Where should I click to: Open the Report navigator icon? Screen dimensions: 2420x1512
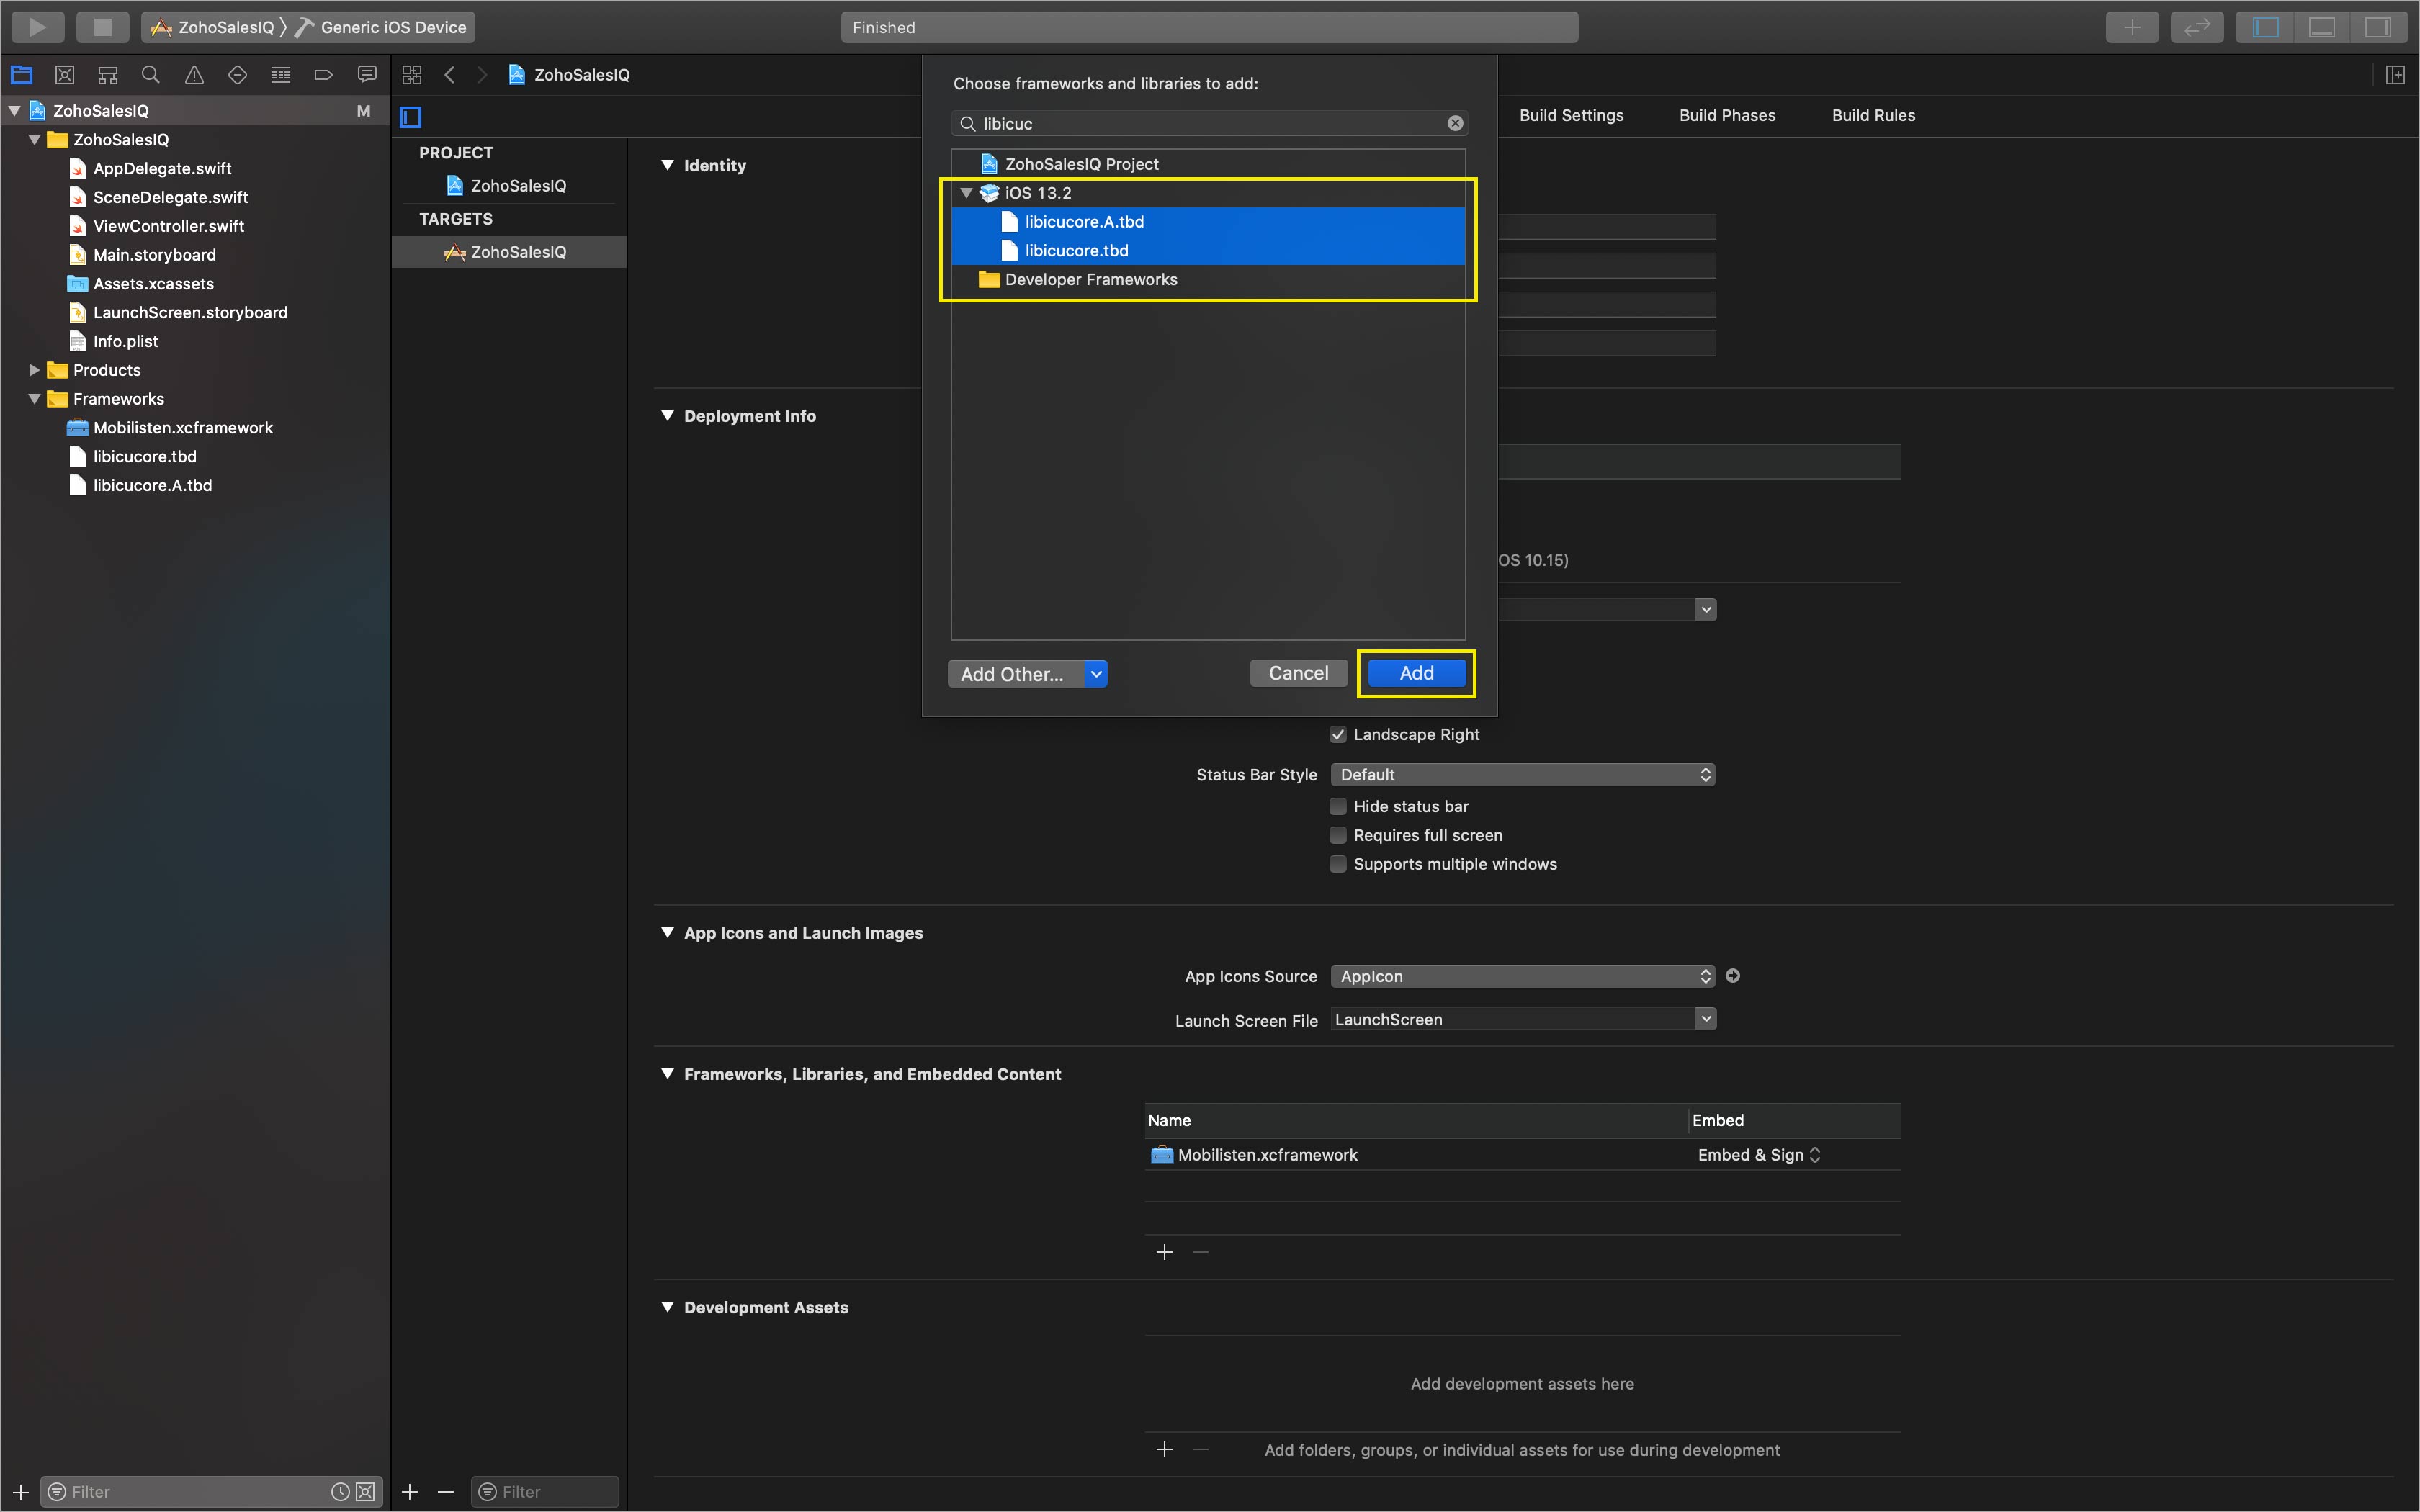367,75
